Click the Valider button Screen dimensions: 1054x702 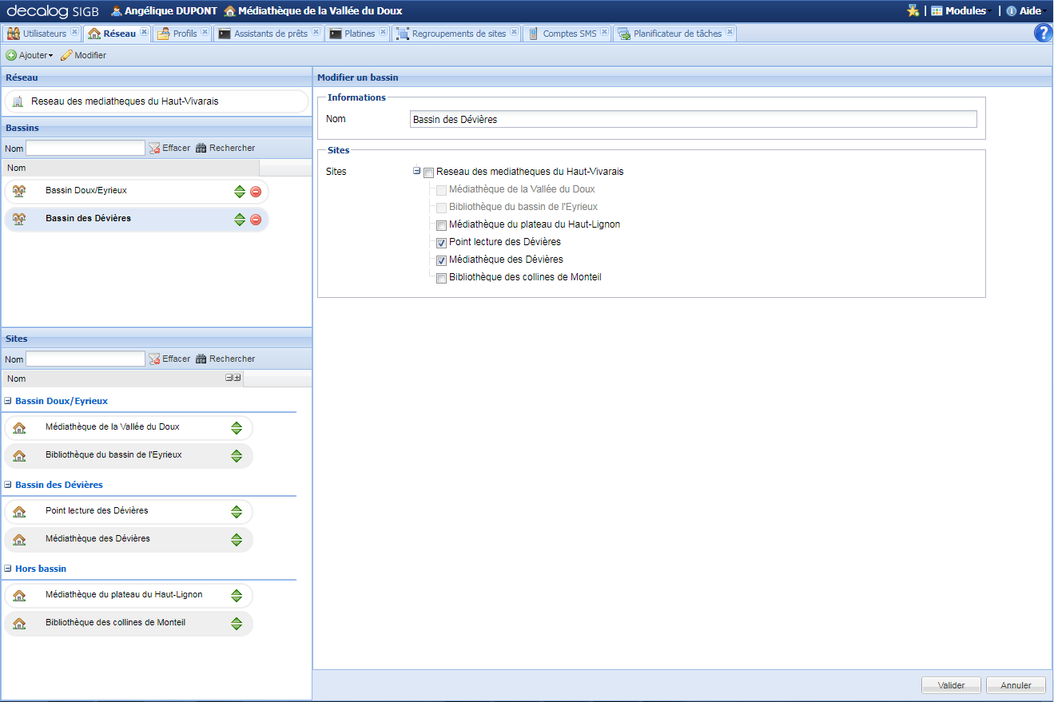(950, 684)
